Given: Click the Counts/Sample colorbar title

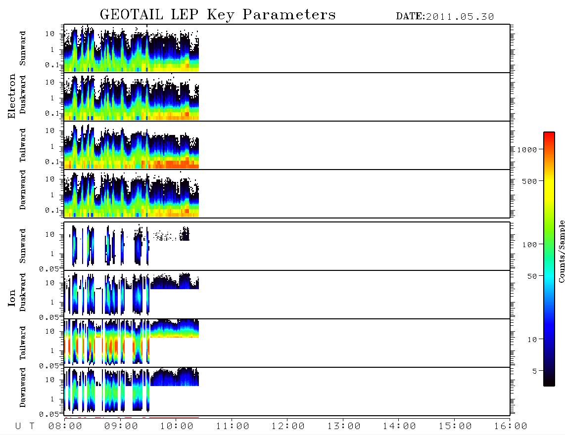Looking at the screenshot, I should [562, 251].
